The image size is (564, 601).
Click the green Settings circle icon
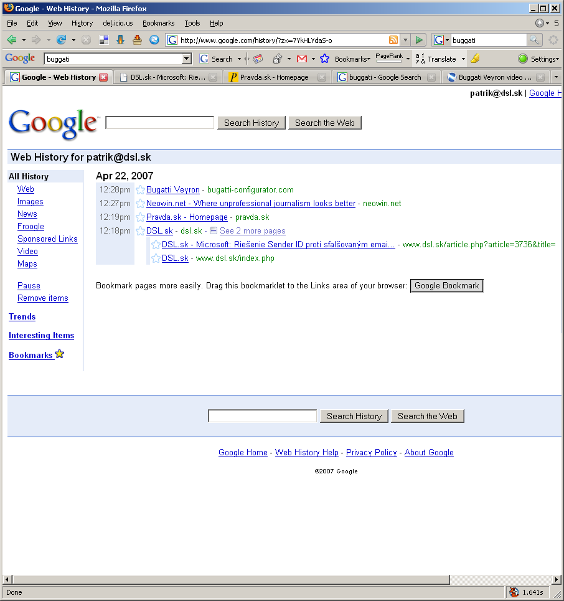[x=523, y=59]
